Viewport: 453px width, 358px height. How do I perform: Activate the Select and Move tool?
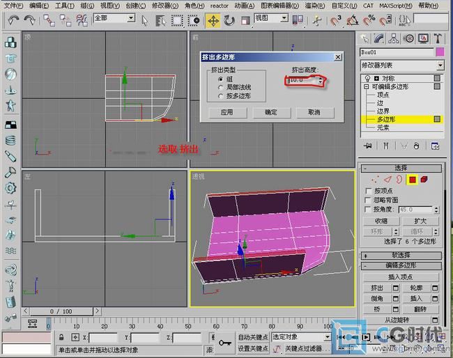213,21
